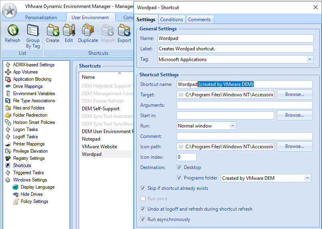Image resolution: width=322 pixels, height=229 pixels.
Task: Switch to the Personalization ribbon tab
Action: [x=41, y=18]
